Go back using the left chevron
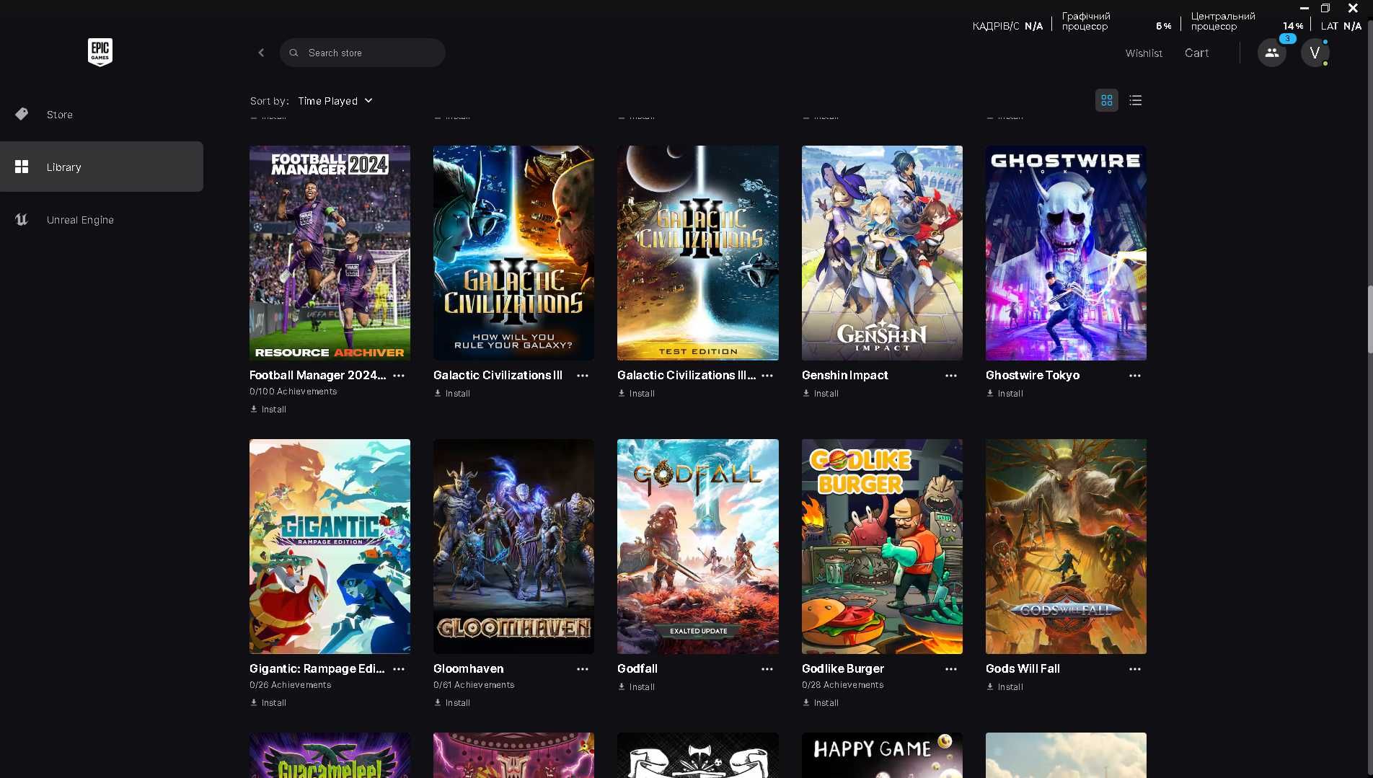 point(261,53)
